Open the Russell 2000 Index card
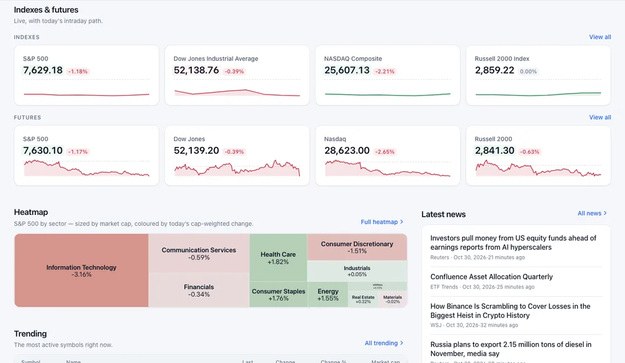The height and width of the screenshot is (363, 625). (538, 76)
